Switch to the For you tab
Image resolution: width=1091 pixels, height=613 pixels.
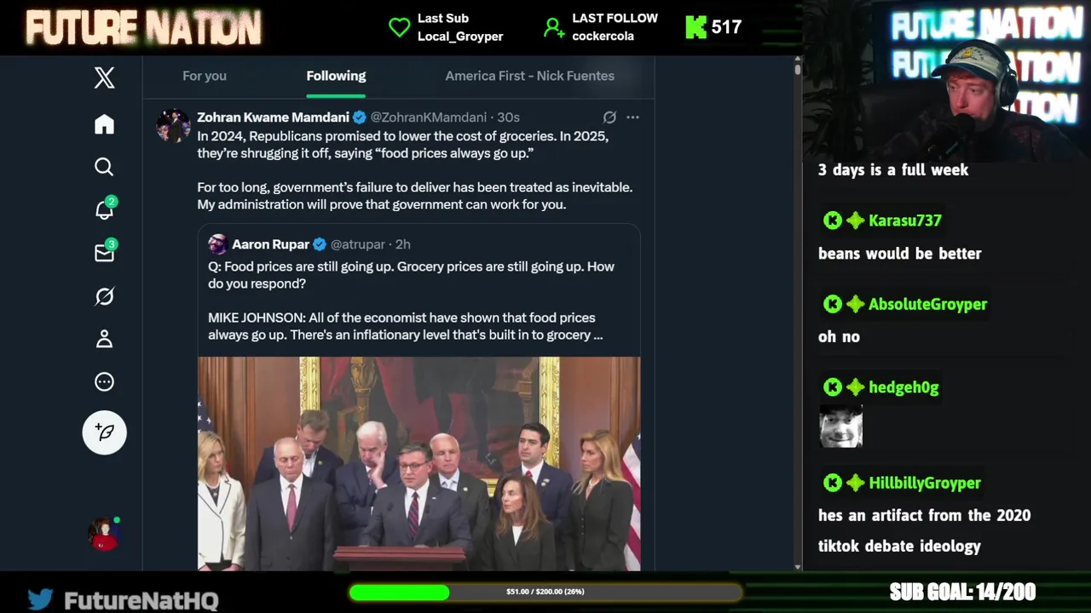click(x=205, y=76)
